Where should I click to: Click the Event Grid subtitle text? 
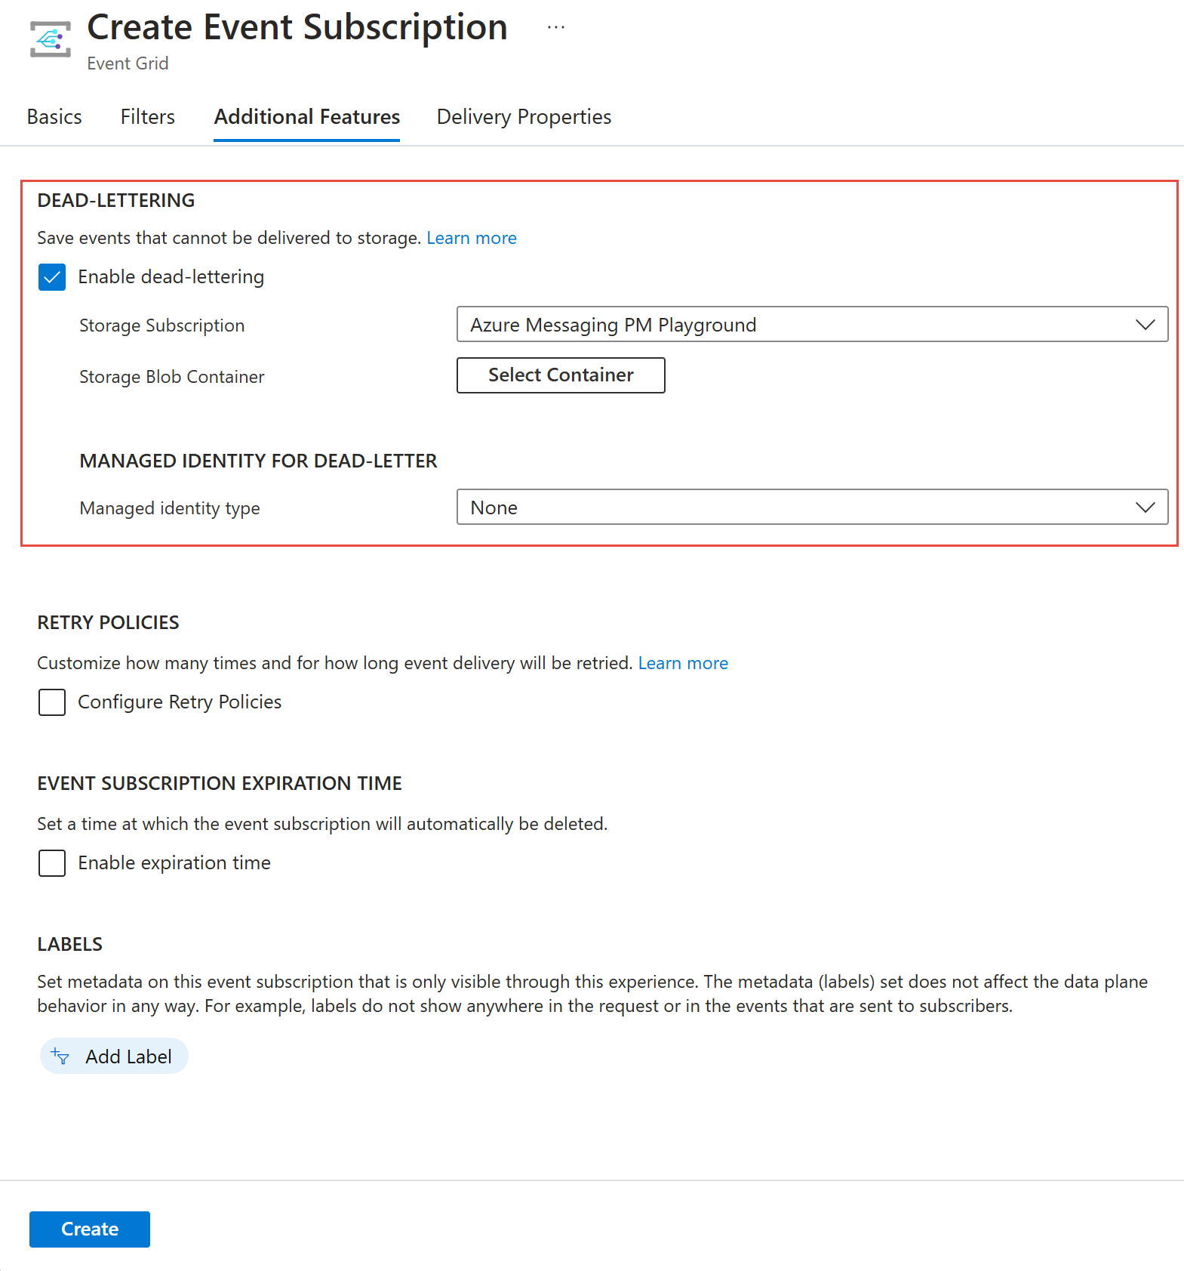pos(128,63)
